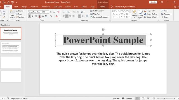179x100 pixels.
Task: Click Tell me what you want field
Action: coord(125,7)
